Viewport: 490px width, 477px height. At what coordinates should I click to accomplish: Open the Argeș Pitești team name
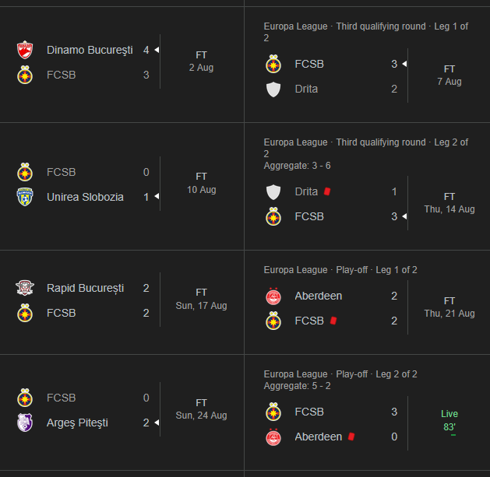(77, 423)
